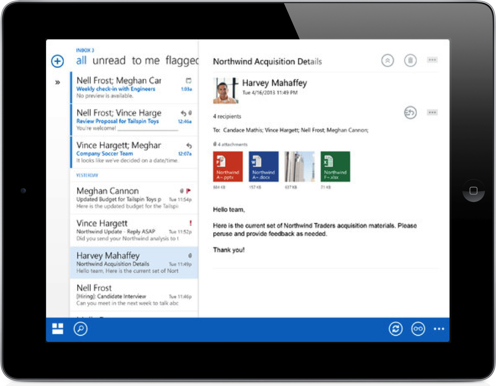Select recipient Candace Mathis in the To line

point(243,130)
